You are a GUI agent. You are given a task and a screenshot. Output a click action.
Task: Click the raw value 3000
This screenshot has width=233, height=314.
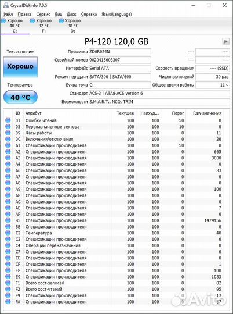point(216,158)
